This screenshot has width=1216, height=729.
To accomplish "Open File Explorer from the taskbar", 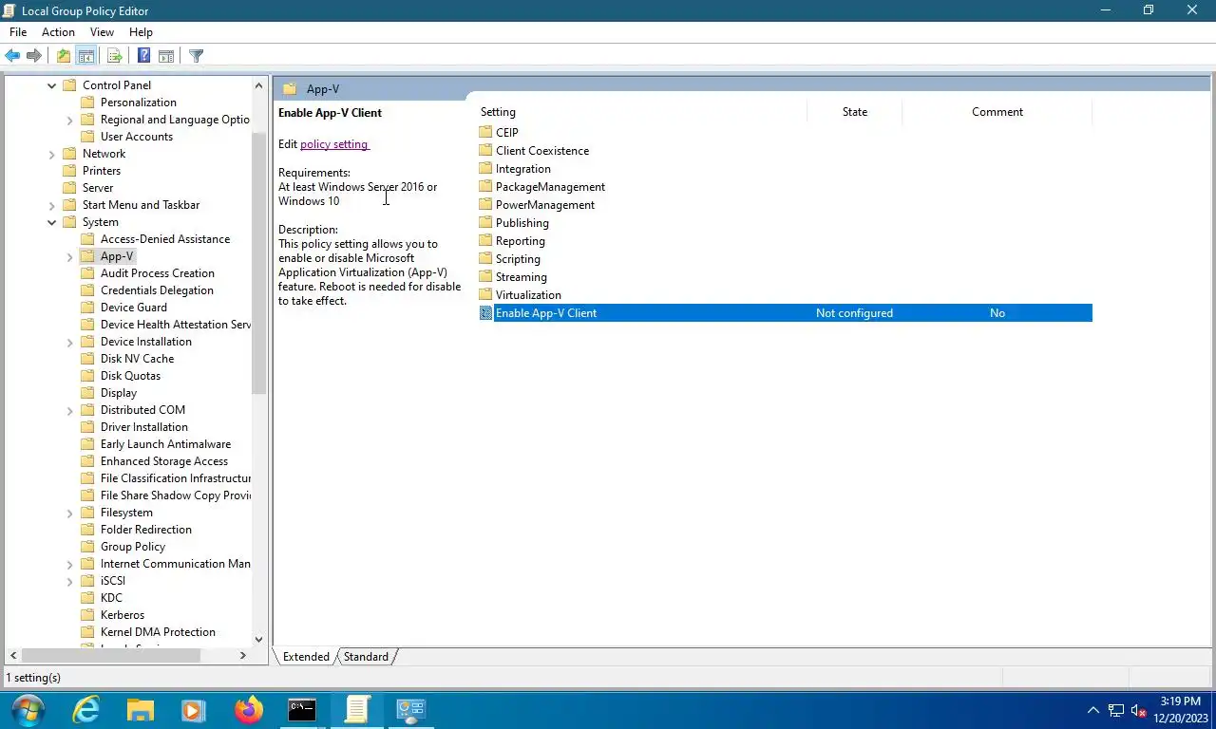I will [x=141, y=710].
